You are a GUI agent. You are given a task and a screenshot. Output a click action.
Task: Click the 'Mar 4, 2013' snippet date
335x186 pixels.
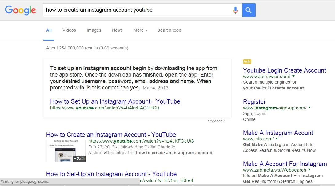tap(156, 88)
